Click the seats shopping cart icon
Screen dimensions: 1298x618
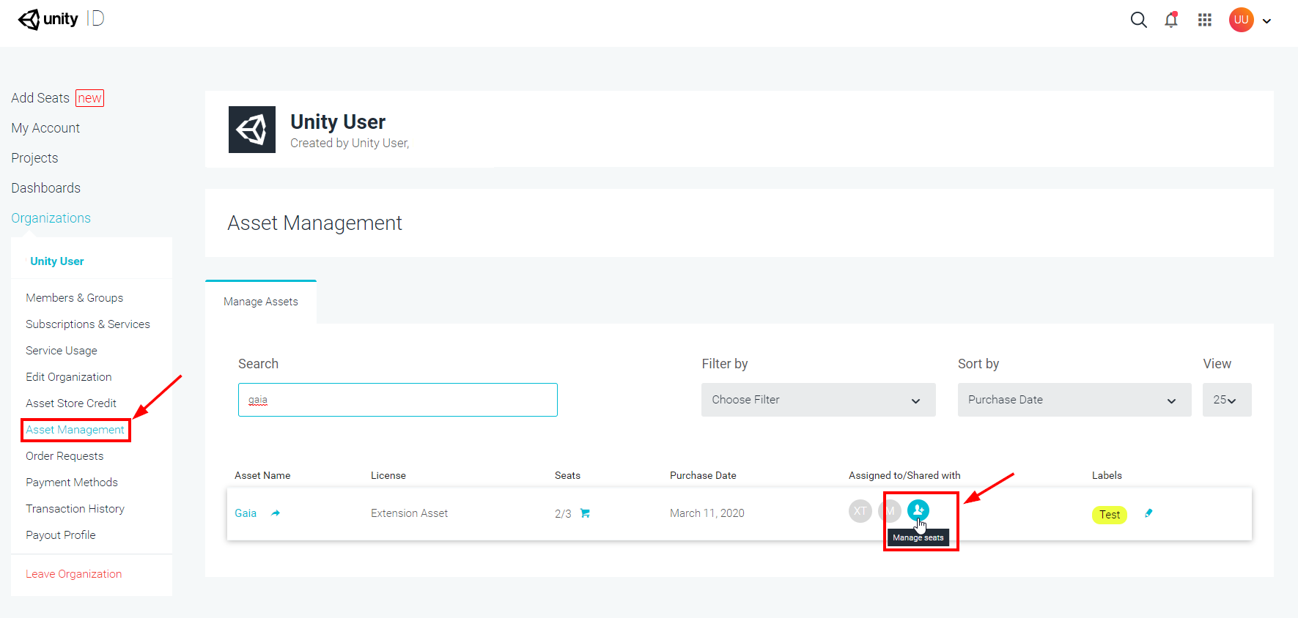(x=585, y=513)
